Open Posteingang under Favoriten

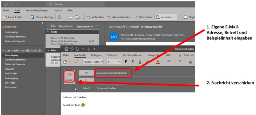coord(11,32)
